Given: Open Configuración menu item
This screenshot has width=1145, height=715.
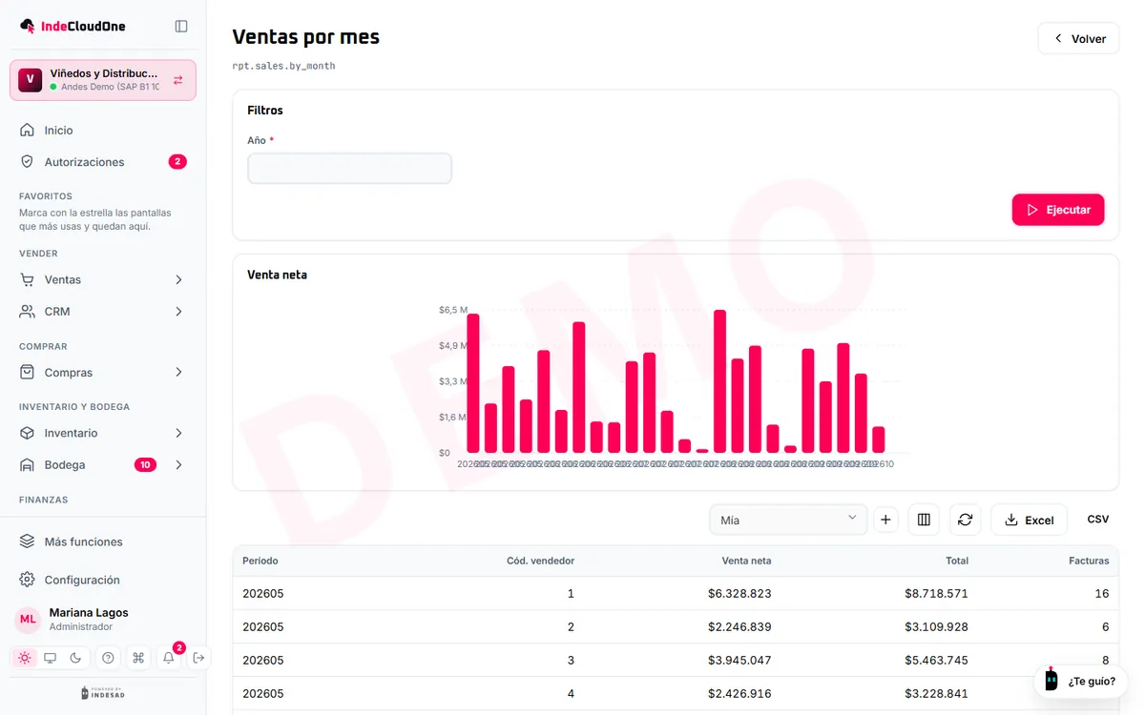Looking at the screenshot, I should [x=103, y=580].
